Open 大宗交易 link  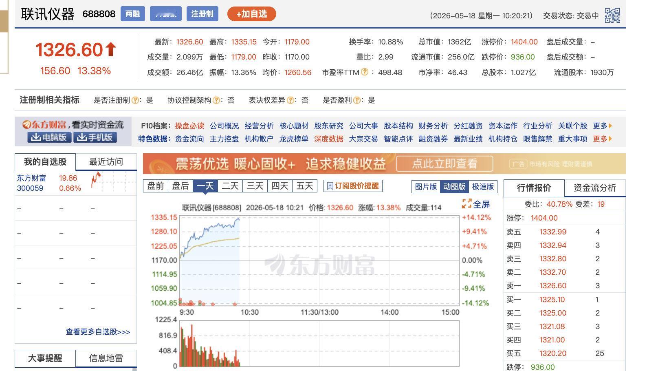(363, 139)
